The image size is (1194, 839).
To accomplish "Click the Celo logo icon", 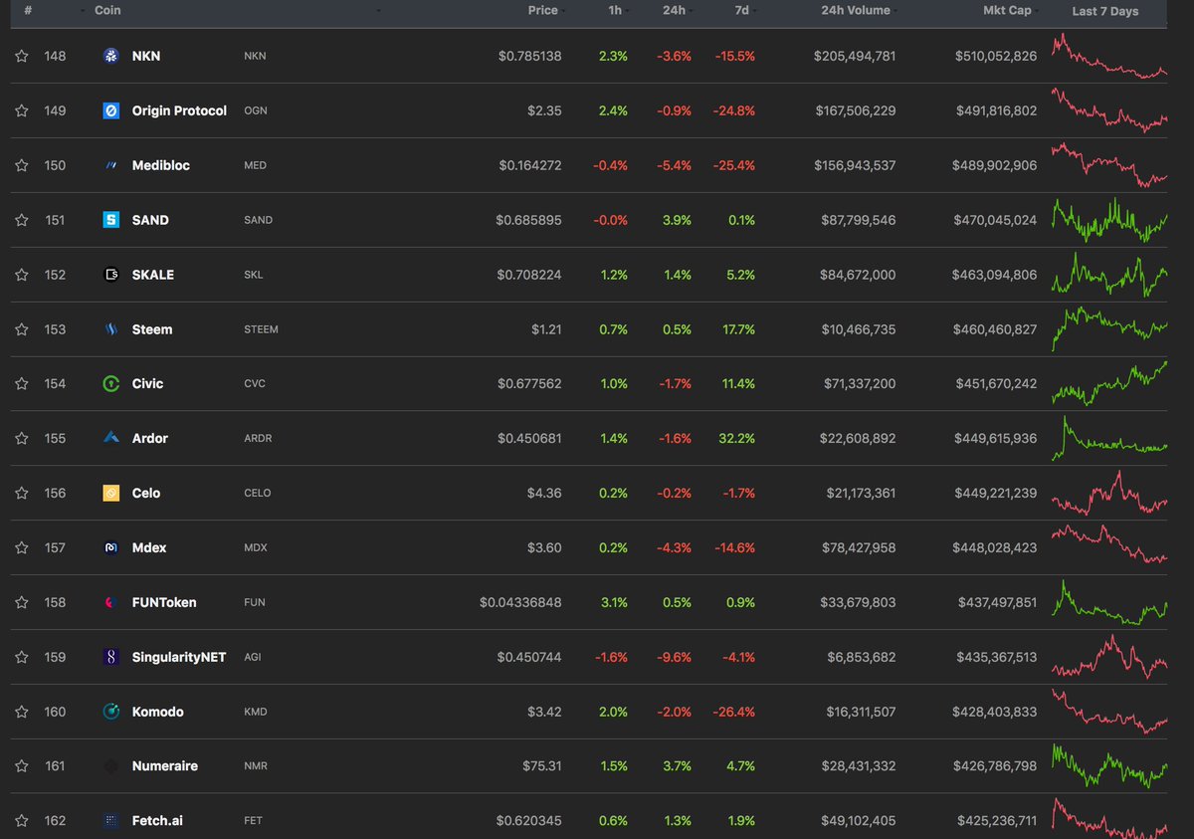I will pos(111,493).
